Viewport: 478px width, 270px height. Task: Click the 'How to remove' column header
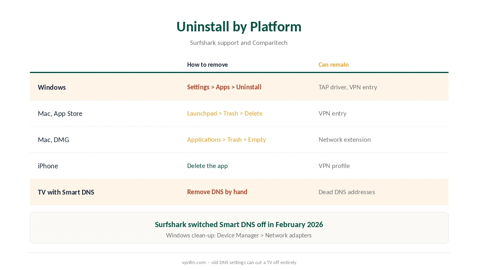[x=208, y=64]
